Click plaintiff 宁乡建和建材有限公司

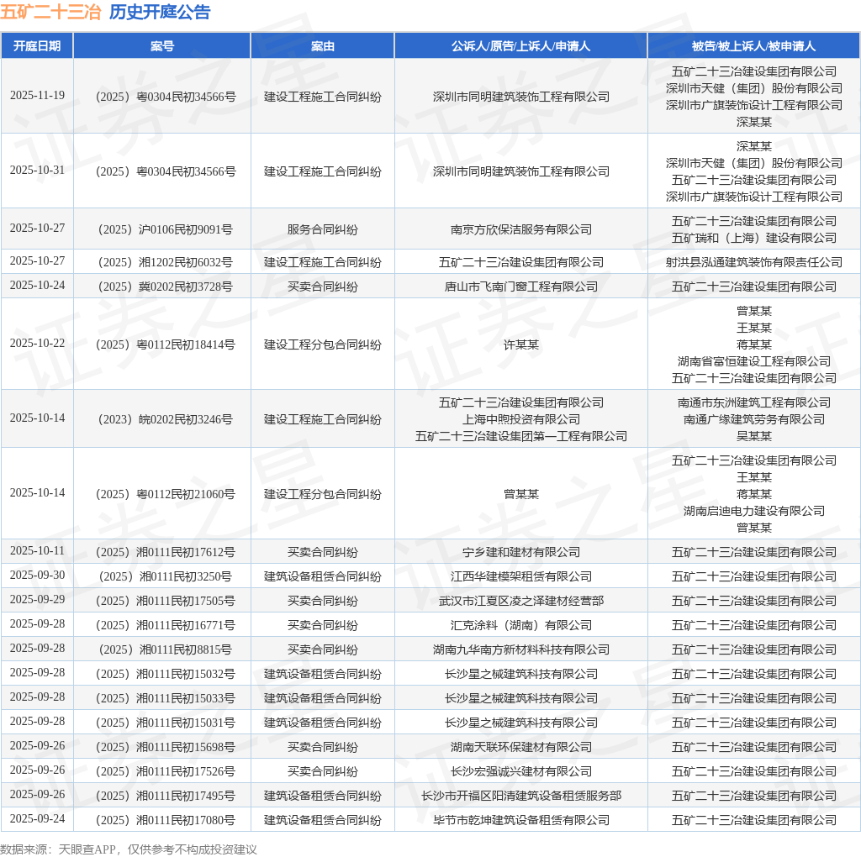[520, 552]
